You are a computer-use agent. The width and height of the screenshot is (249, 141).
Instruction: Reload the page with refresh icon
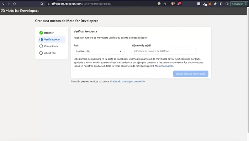click(x=15, y=4)
